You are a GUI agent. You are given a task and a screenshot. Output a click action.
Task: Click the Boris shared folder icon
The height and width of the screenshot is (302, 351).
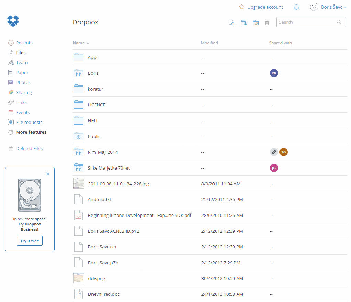click(78, 73)
